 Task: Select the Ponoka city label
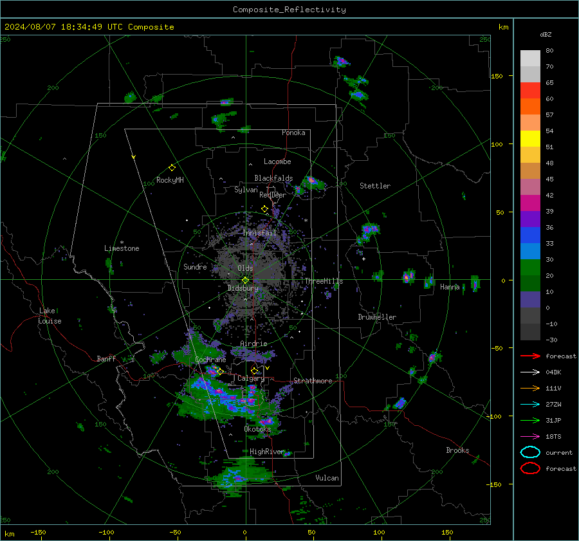(x=293, y=133)
